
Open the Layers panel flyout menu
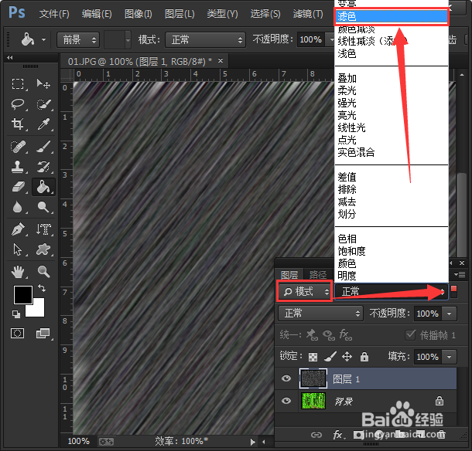click(460, 274)
